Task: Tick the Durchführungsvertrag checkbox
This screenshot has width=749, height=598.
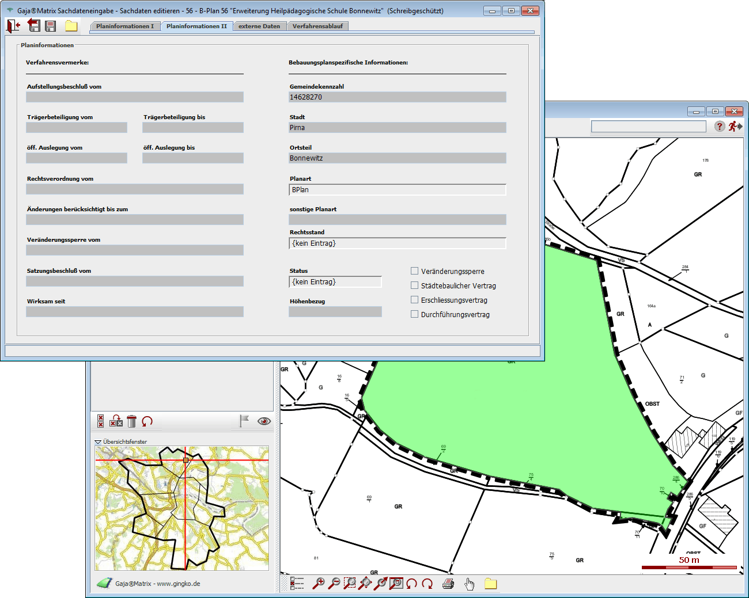Action: [414, 314]
